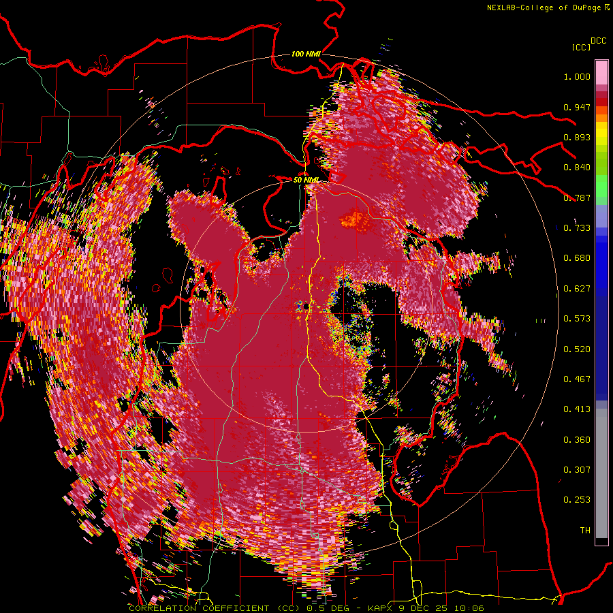Viewport: 613px width, 613px height.
Task: Select the 0.840 scale value
Action: coord(577,168)
